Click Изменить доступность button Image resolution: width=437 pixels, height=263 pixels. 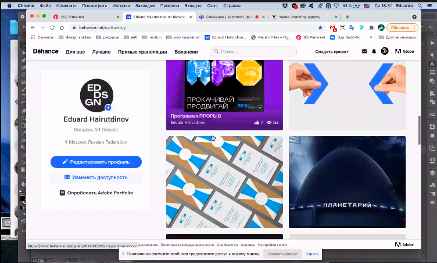[96, 177]
